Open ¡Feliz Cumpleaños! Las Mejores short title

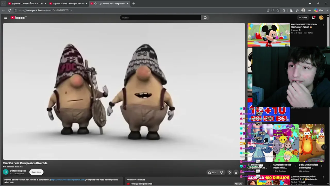[309, 166]
